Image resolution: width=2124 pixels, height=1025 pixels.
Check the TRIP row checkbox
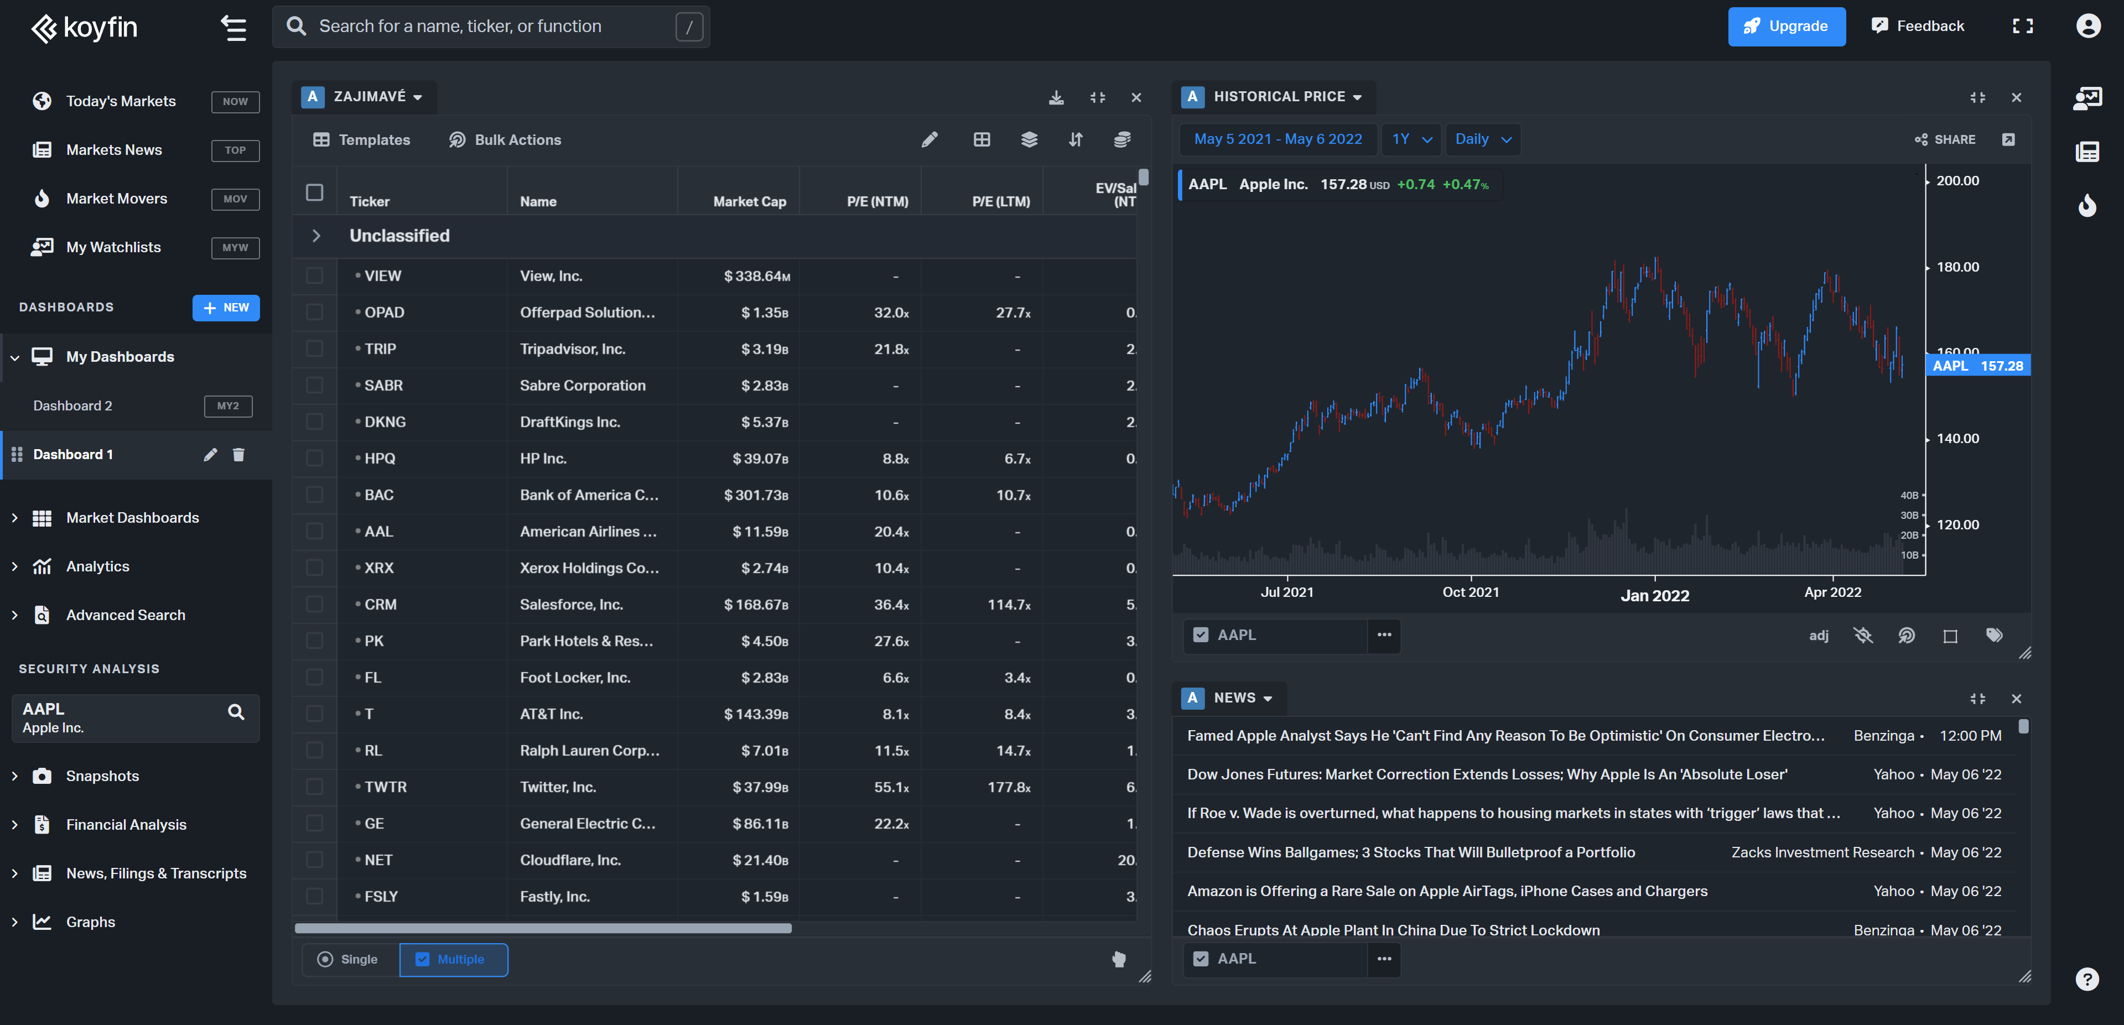coord(314,349)
